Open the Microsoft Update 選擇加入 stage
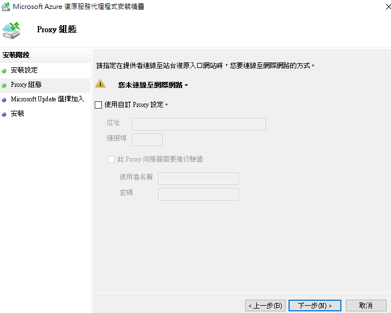The width and height of the screenshot is (391, 313). tap(48, 99)
